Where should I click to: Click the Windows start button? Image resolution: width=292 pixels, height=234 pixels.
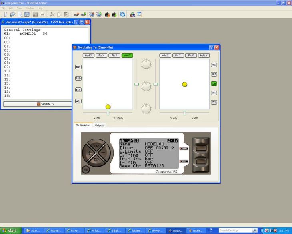coord(11,231)
